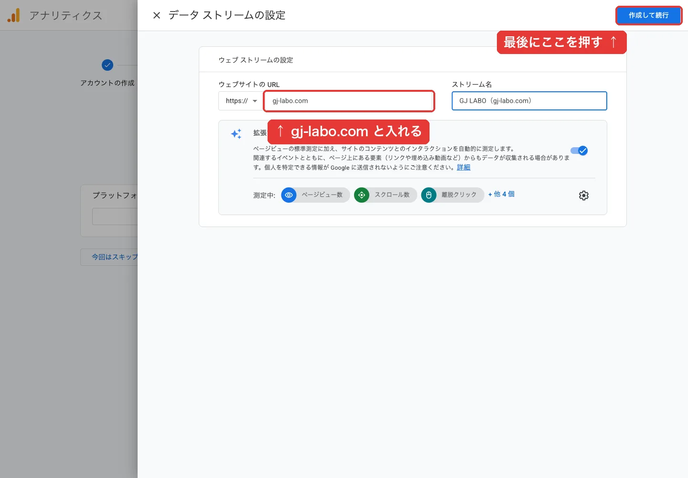Focus the website URL input field
Image resolution: width=688 pixels, height=478 pixels.
[349, 101]
